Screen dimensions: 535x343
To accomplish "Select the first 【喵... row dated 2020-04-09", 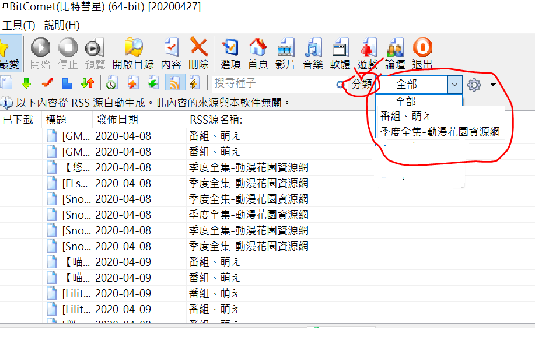I will tap(225, 262).
